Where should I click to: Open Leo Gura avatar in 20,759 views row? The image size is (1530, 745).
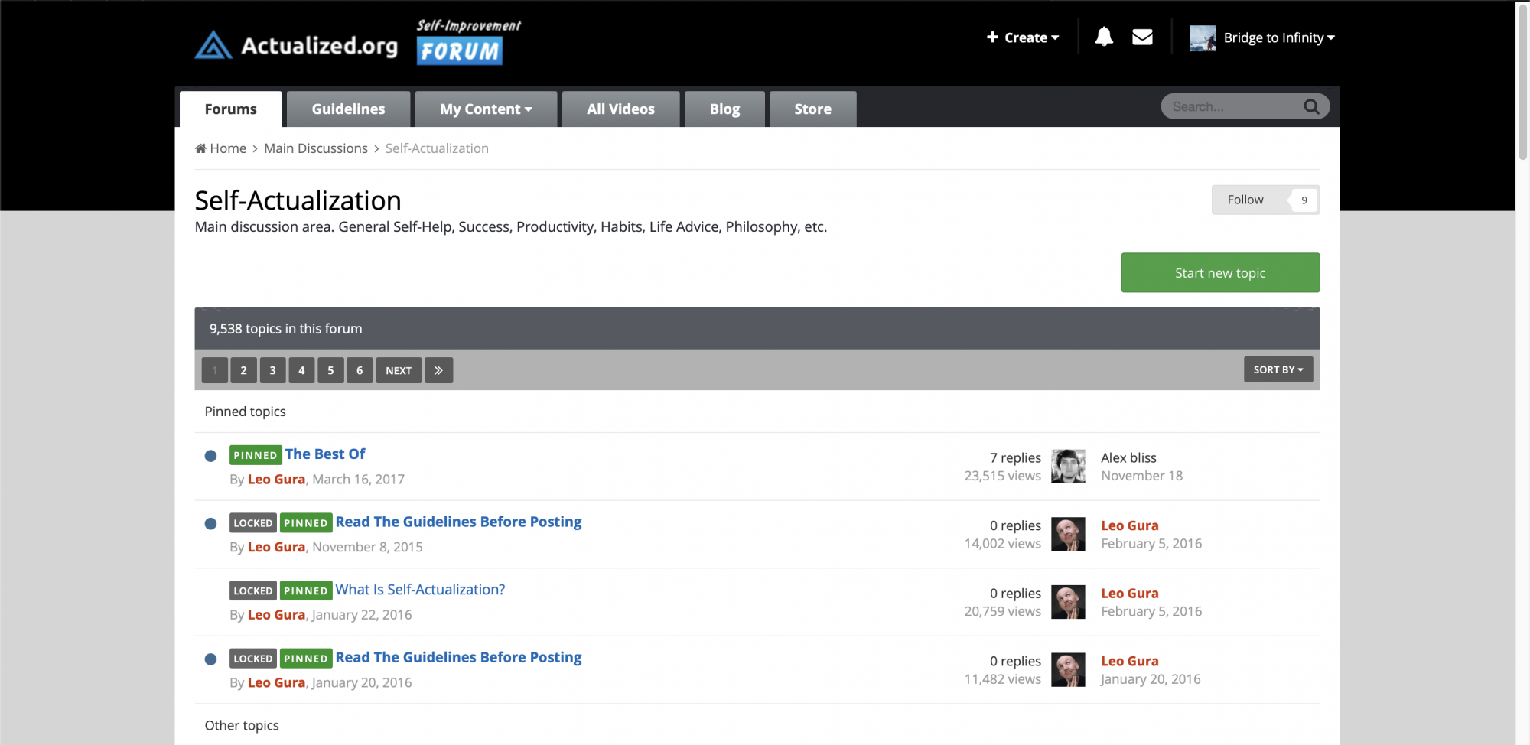1068,602
